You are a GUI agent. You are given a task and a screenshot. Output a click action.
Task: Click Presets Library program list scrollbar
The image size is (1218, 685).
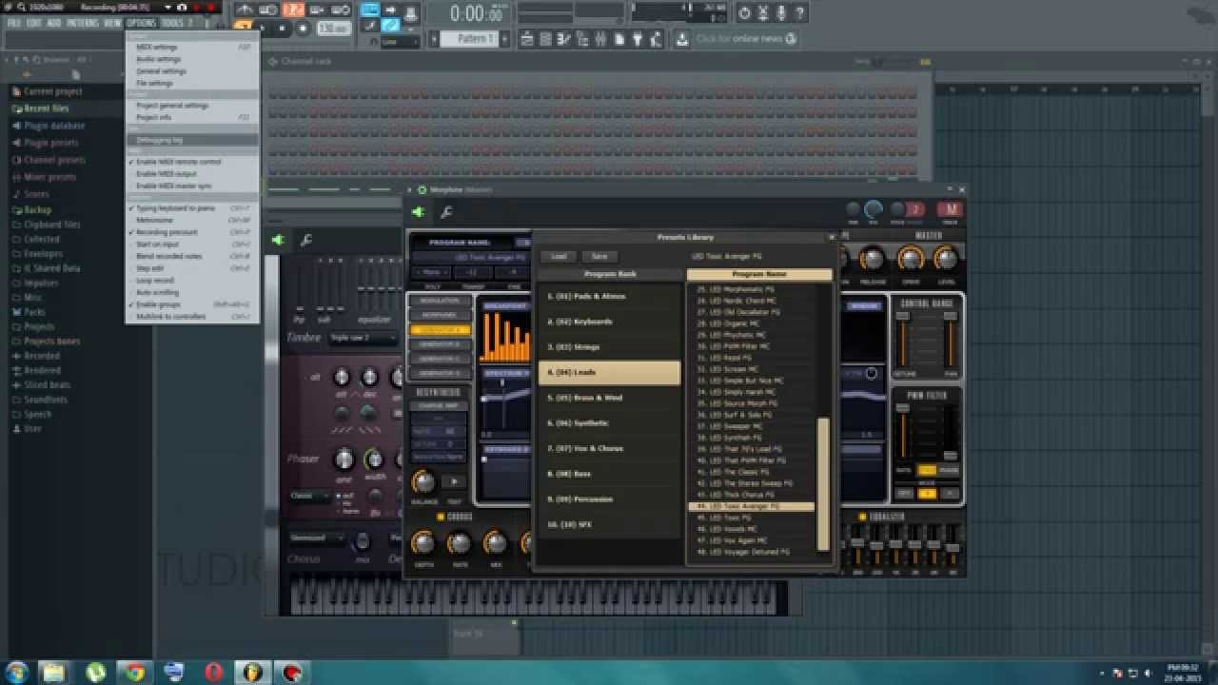click(823, 484)
